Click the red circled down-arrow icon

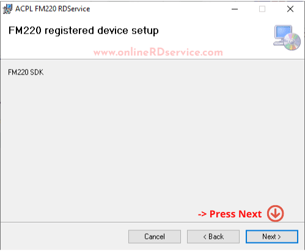(276, 213)
